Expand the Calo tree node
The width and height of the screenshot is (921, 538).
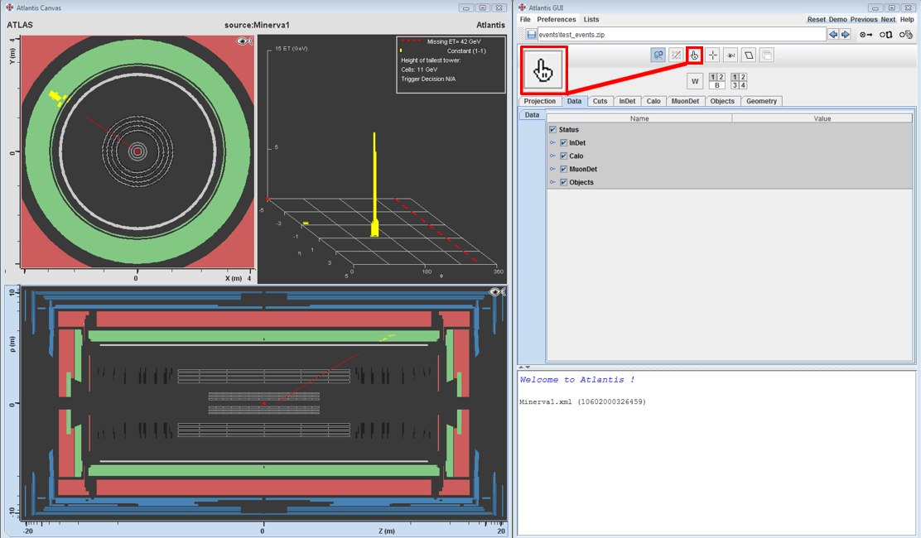552,156
